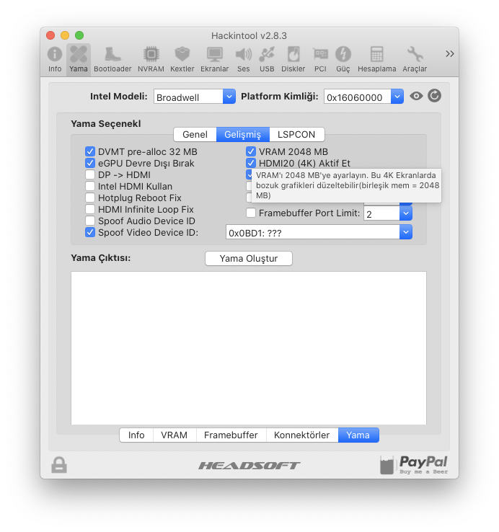Open the Bootloader toolbar section
This screenshot has width=499, height=532.
tap(112, 58)
